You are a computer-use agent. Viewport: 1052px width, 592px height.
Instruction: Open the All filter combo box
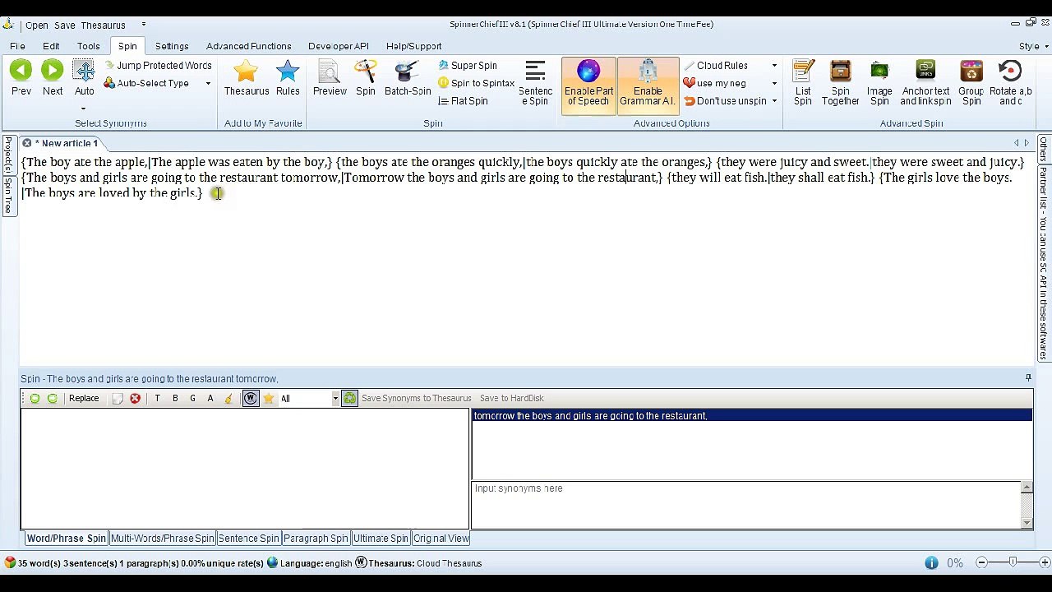pos(309,399)
